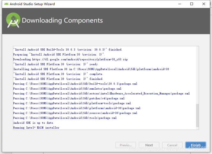Maximize the Setup Wizard window

[192, 4]
